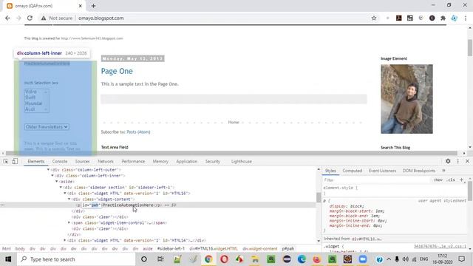Close the omayo (QAFox.com) tab
The image size is (473, 266).
point(81,6)
